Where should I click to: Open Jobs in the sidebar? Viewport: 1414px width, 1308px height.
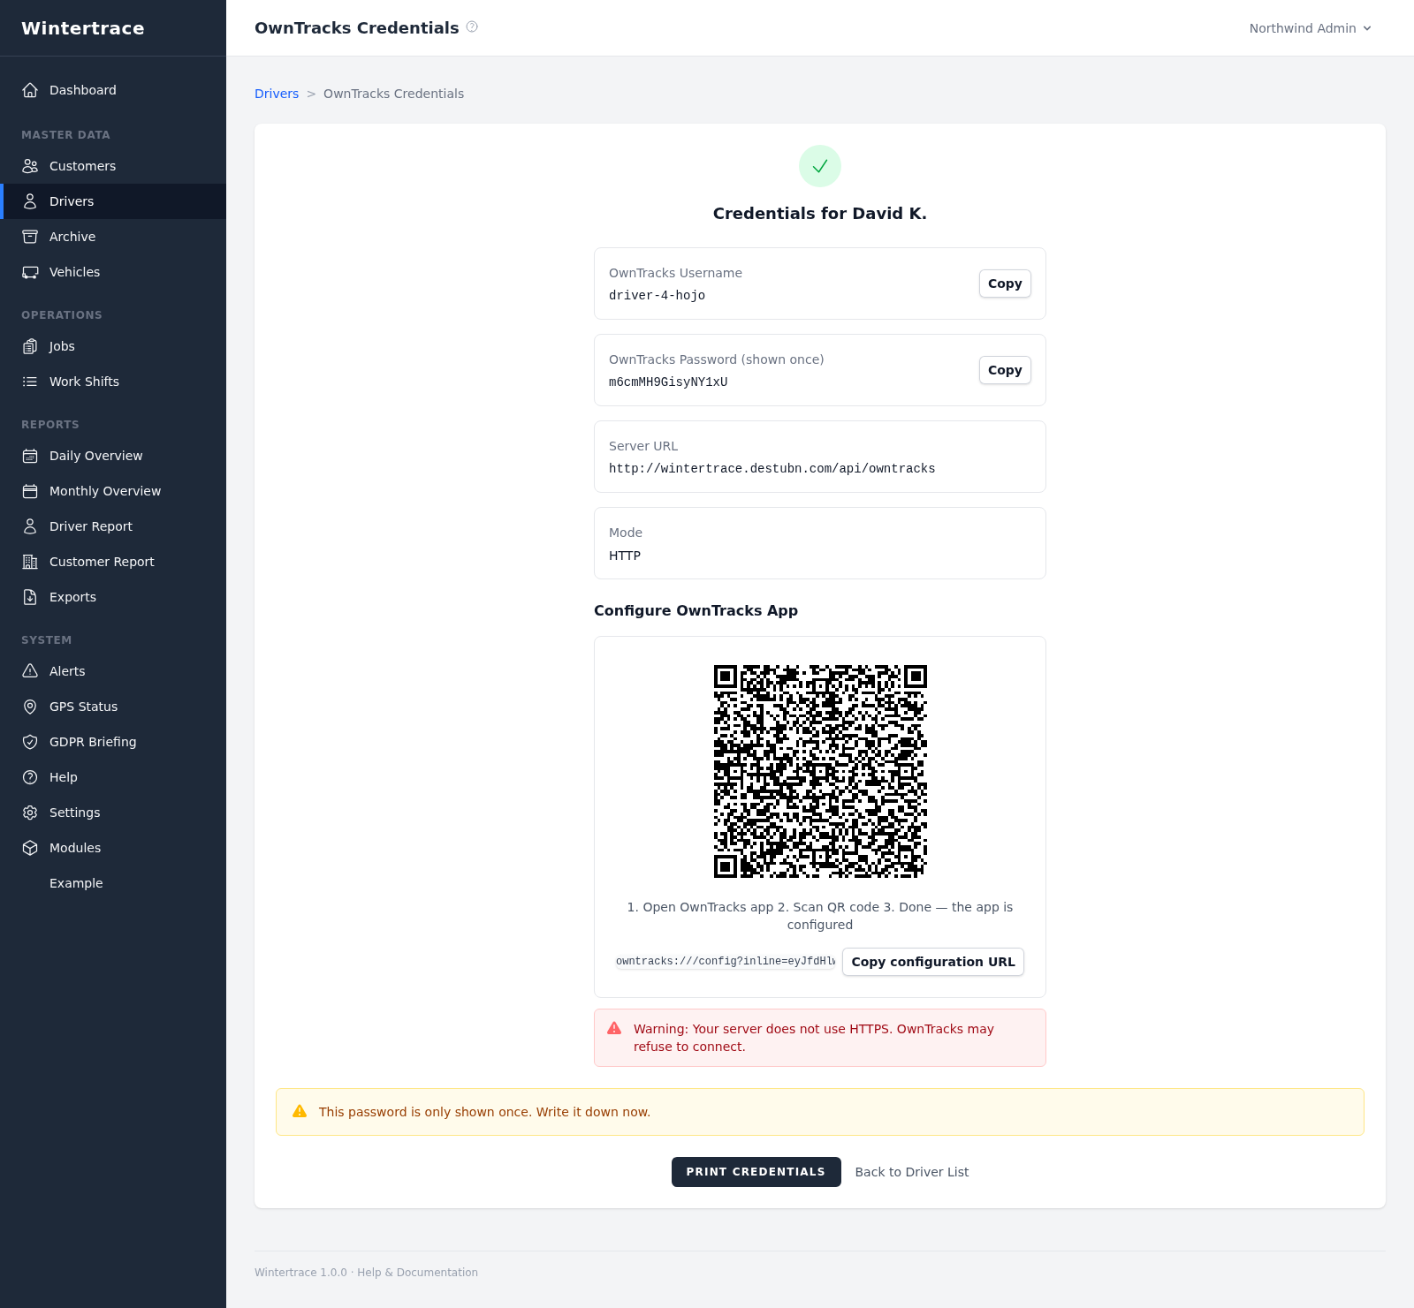pos(113,346)
